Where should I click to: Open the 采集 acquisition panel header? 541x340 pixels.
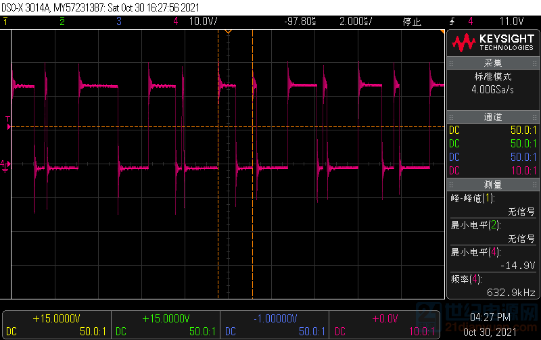493,63
